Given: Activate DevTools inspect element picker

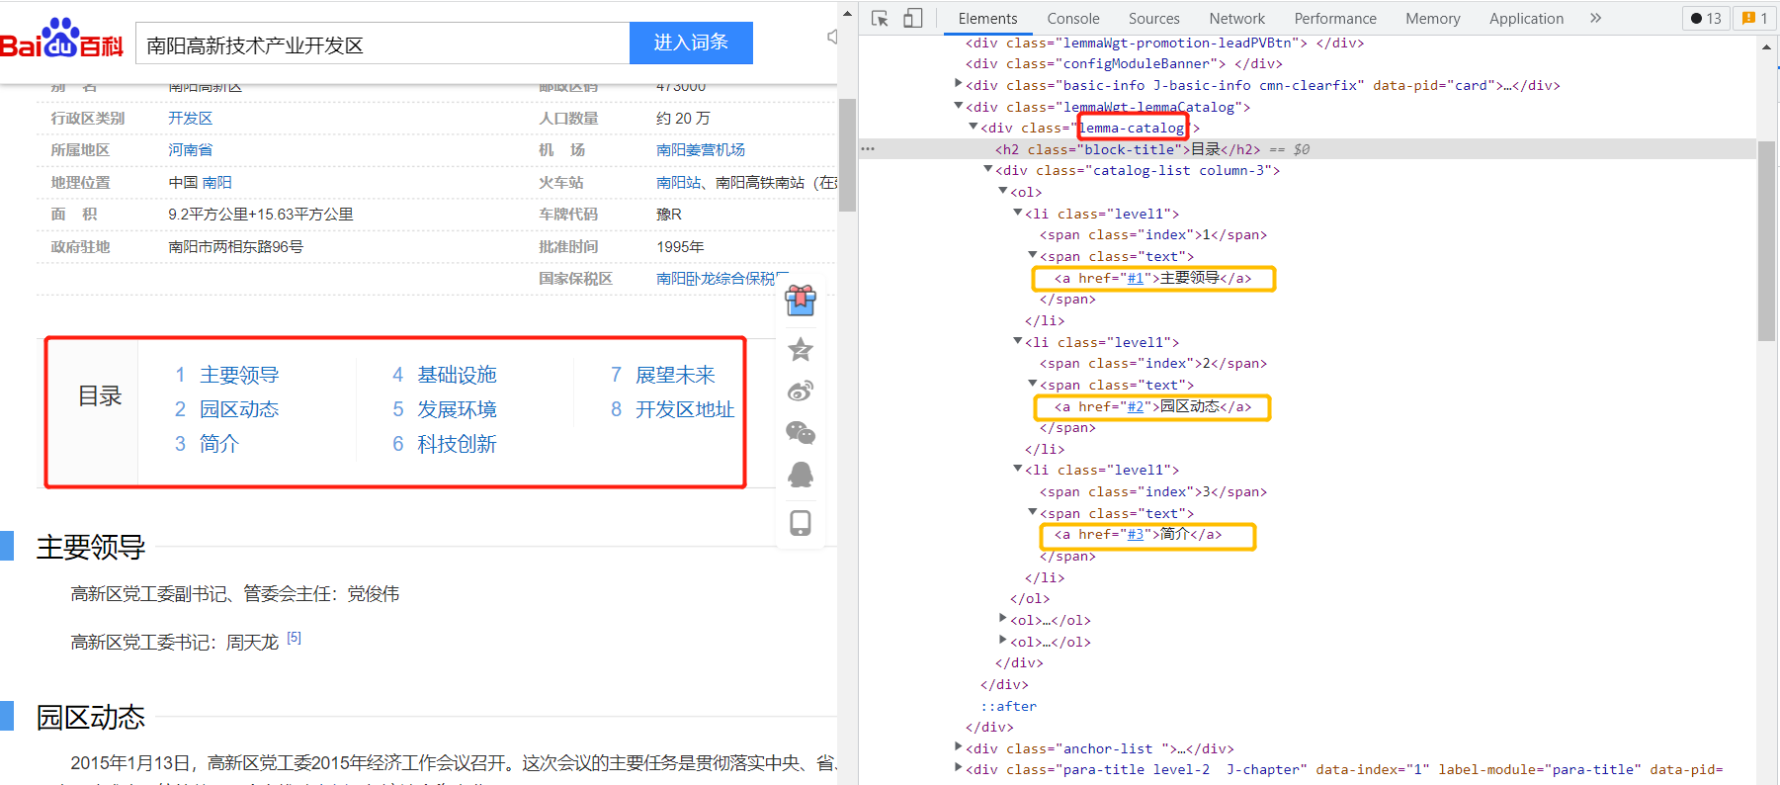Looking at the screenshot, I should click(x=880, y=18).
